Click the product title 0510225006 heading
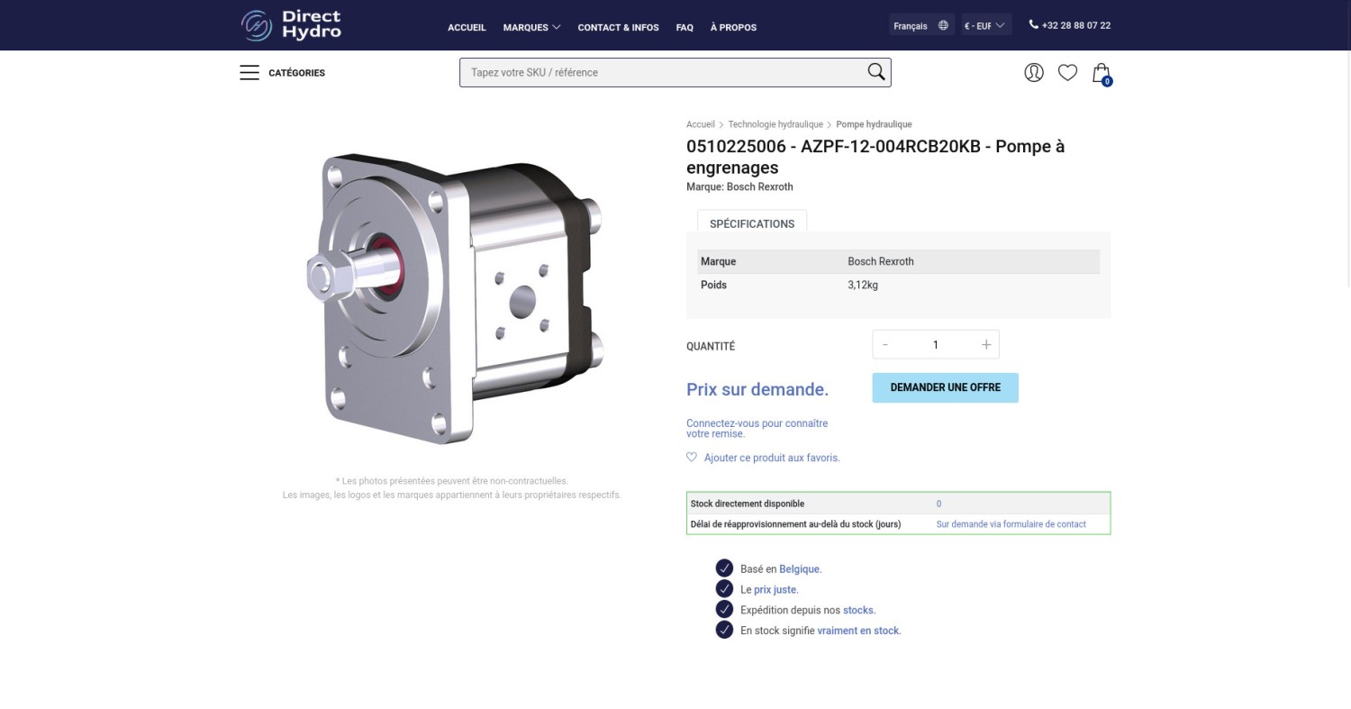 (875, 157)
